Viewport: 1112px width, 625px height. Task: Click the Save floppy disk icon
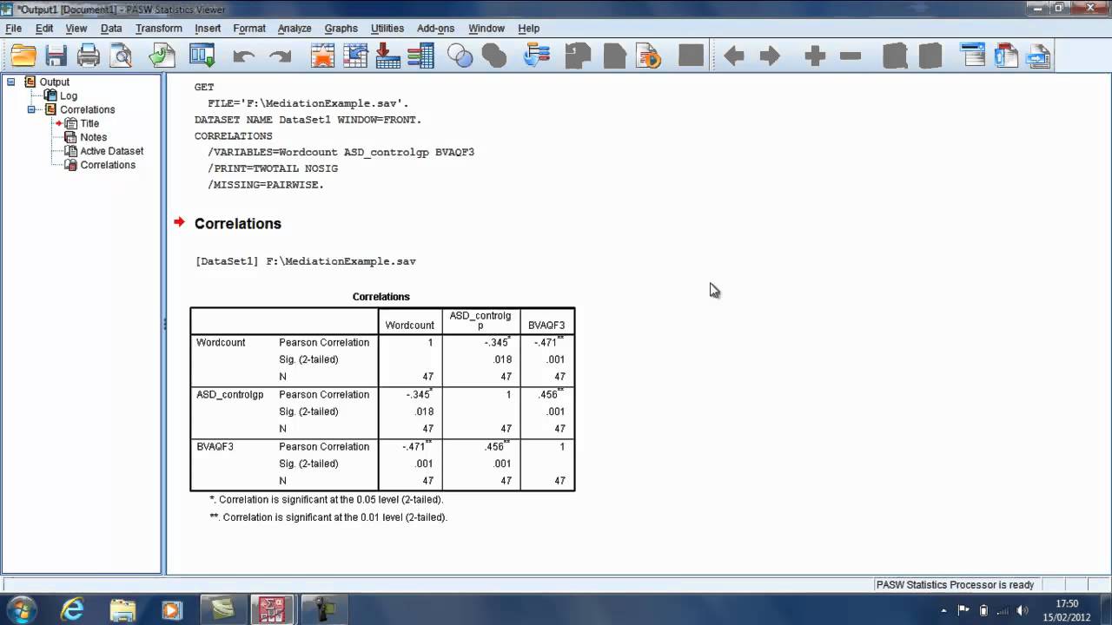click(56, 56)
